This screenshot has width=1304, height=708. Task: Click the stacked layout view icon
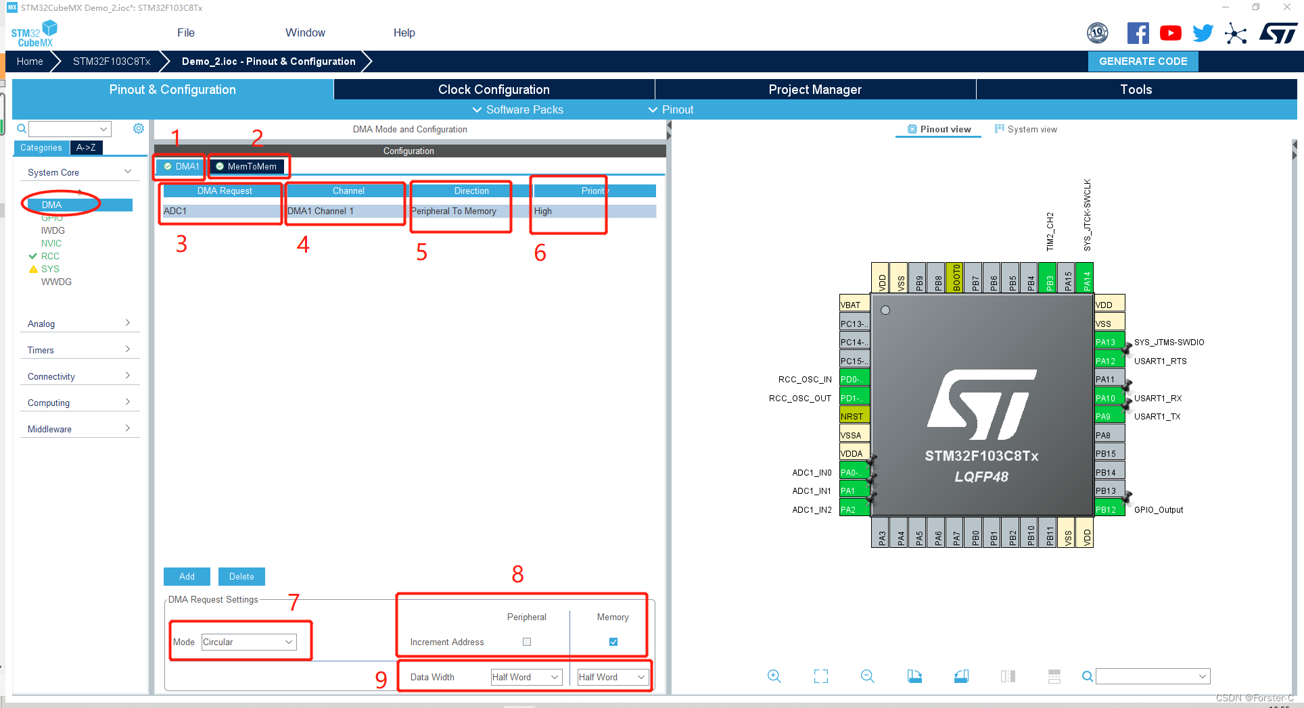point(1054,676)
